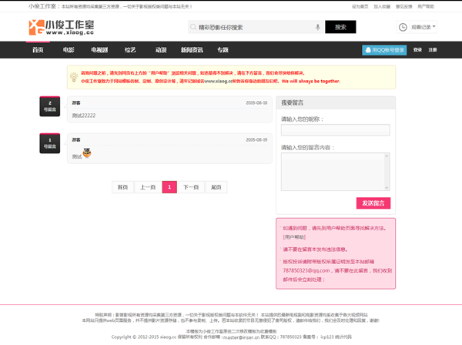Screen dimensions: 462x345
Task: Click the 统计代码 footer text
Action: pyautogui.click(x=343, y=337)
